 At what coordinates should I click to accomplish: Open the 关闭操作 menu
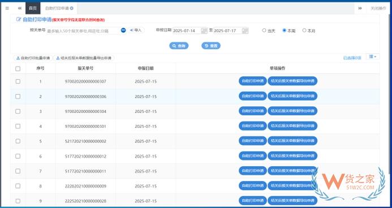(378, 8)
